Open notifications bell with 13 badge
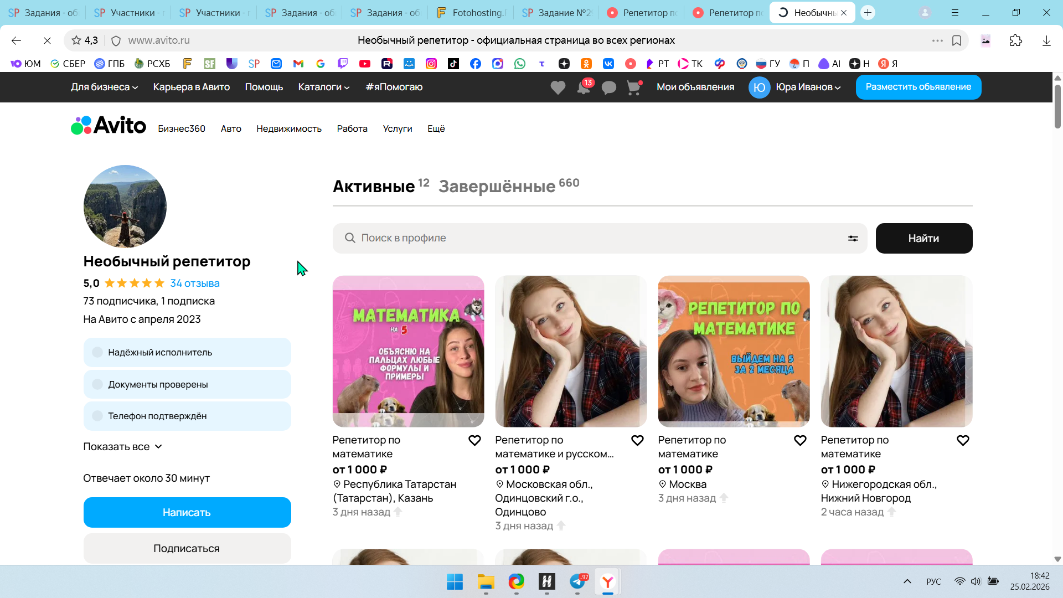 coord(584,87)
